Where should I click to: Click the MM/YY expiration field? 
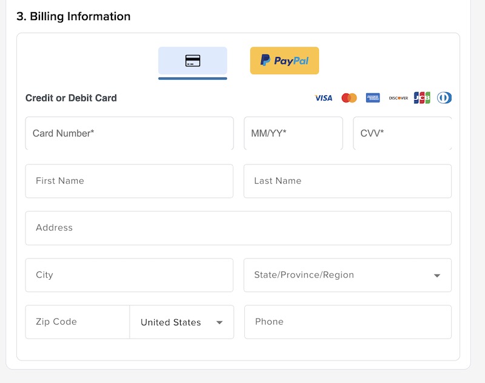point(293,134)
